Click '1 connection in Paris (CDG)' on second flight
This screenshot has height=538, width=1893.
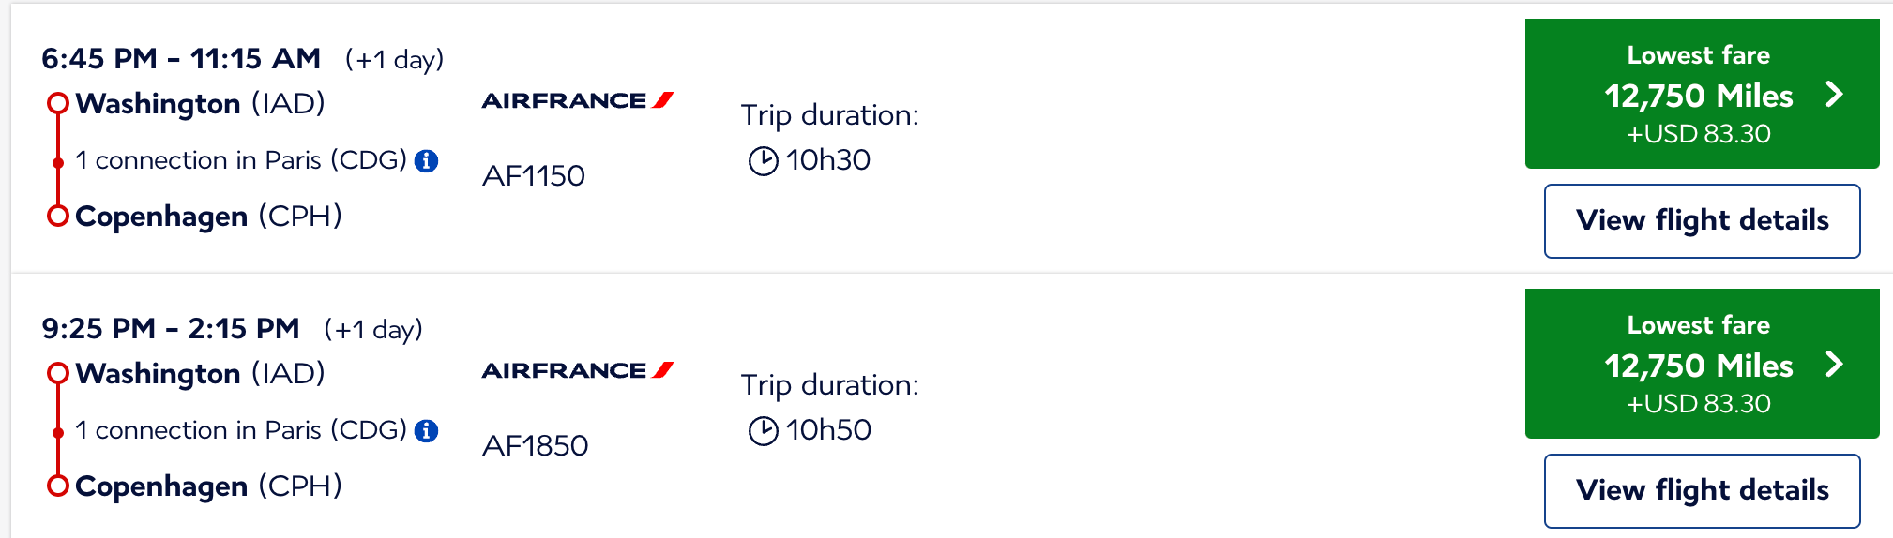point(241,430)
